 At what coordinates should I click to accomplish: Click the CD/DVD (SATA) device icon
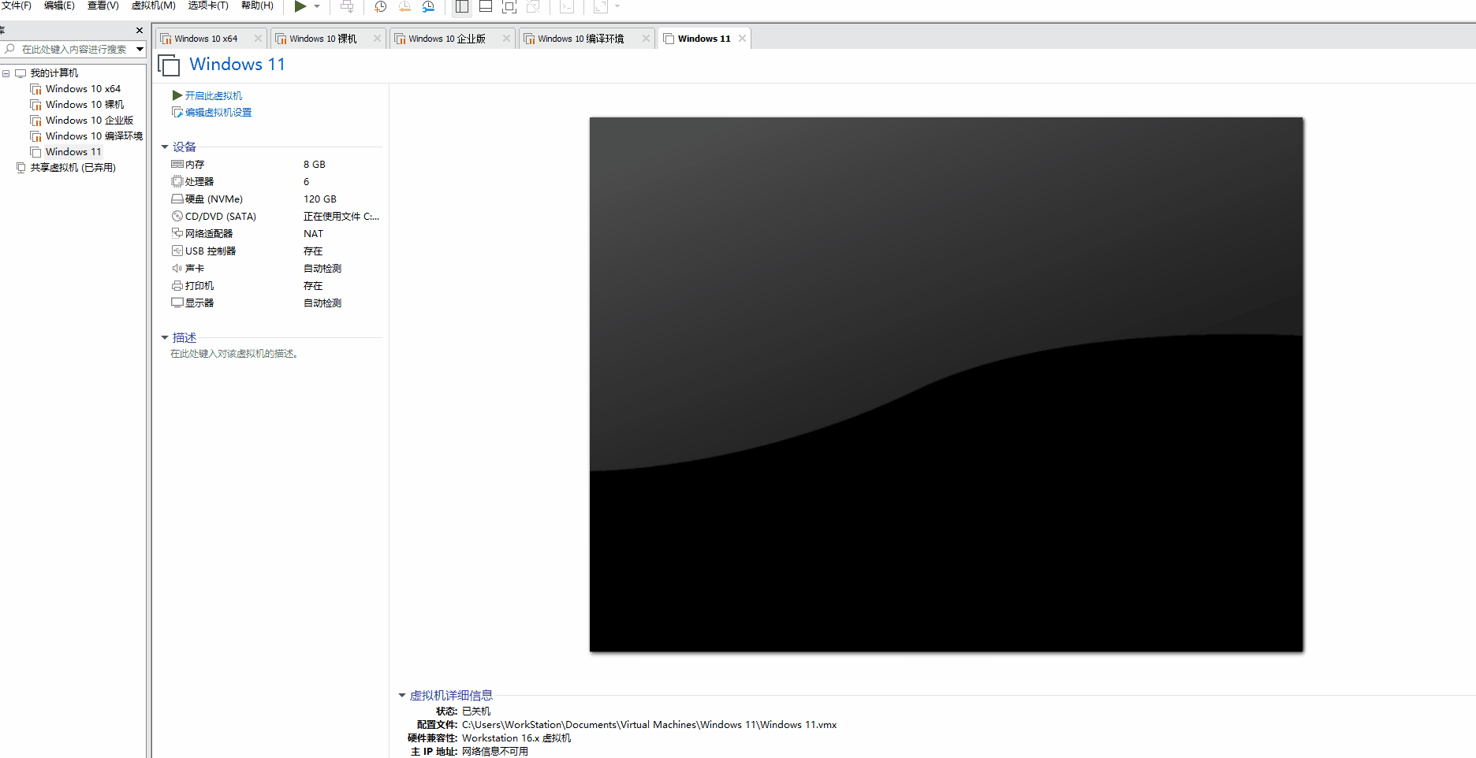pos(177,217)
